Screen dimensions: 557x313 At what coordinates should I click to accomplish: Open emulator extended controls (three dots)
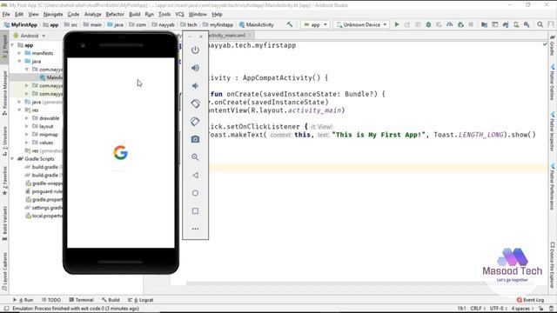(x=195, y=229)
